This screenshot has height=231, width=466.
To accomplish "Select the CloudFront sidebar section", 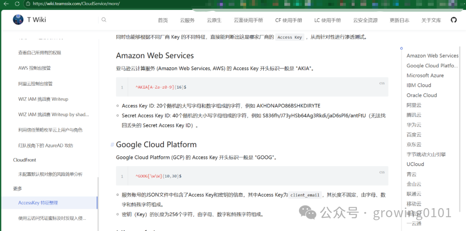I will (25, 160).
